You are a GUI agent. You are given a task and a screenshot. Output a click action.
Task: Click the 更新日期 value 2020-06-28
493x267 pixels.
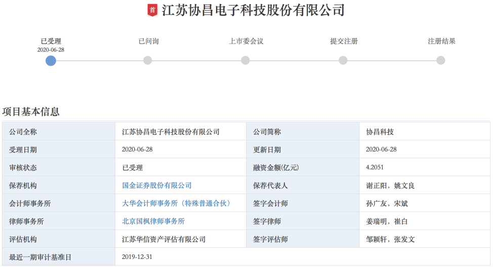coord(381,149)
